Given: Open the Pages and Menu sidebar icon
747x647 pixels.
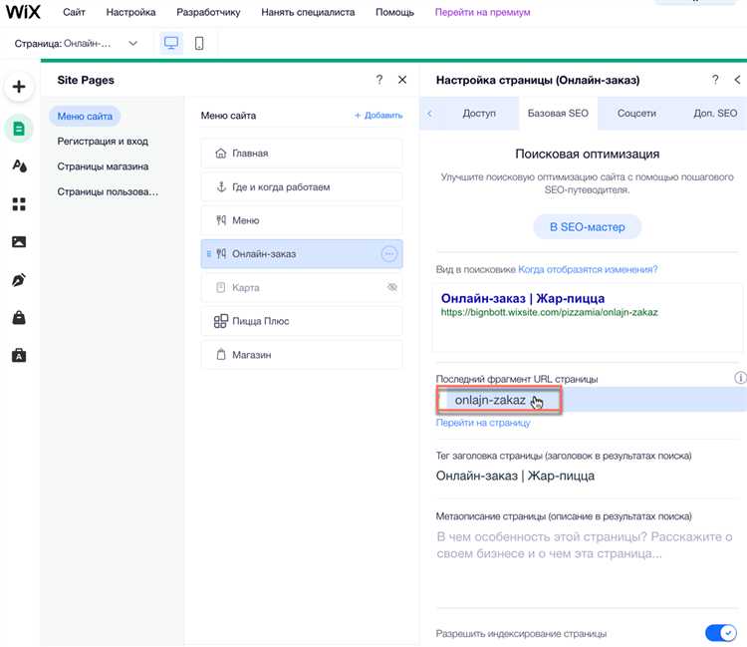Looking at the screenshot, I should (18, 128).
